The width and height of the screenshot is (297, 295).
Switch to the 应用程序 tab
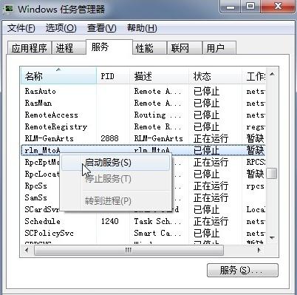(x=29, y=48)
